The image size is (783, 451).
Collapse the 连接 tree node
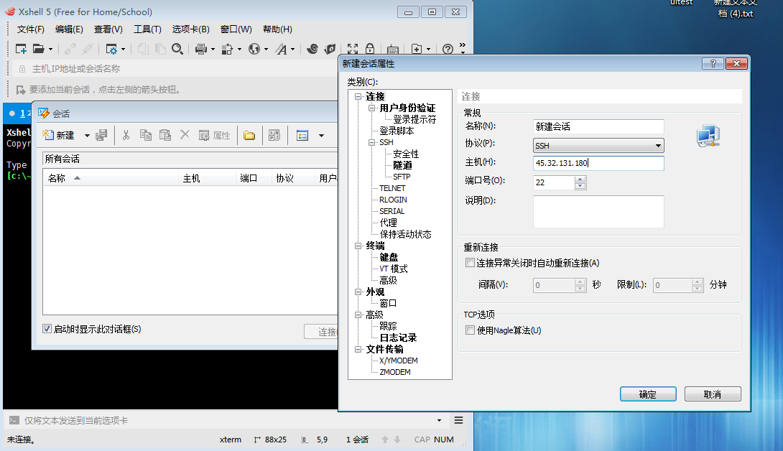[358, 96]
